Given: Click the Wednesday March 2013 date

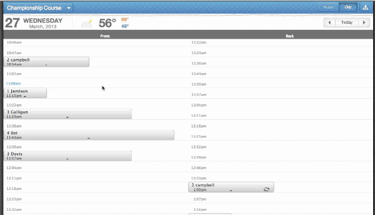Looking at the screenshot, I should pyautogui.click(x=43, y=23).
